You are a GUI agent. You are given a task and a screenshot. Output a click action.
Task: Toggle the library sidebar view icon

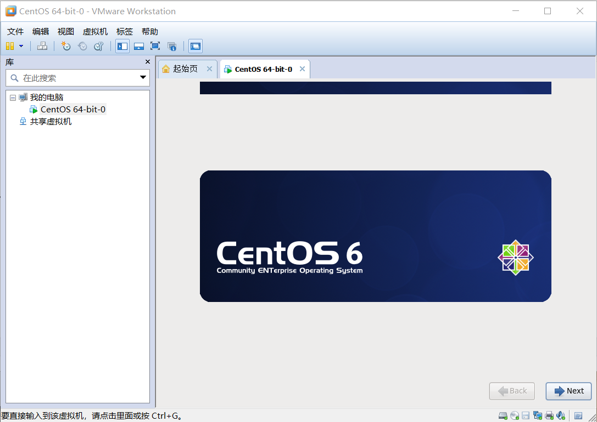[x=122, y=46]
